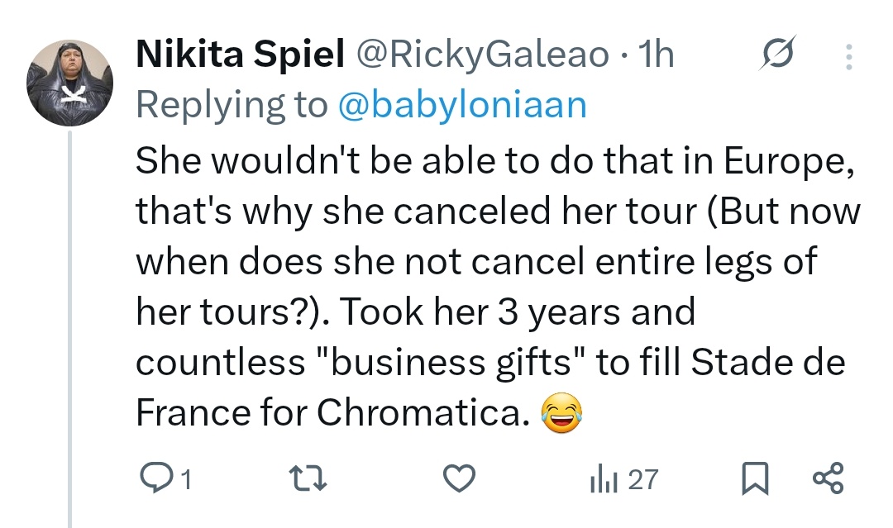893x528 pixels.
Task: Open the @babyloniaan mention link
Action: (x=462, y=105)
